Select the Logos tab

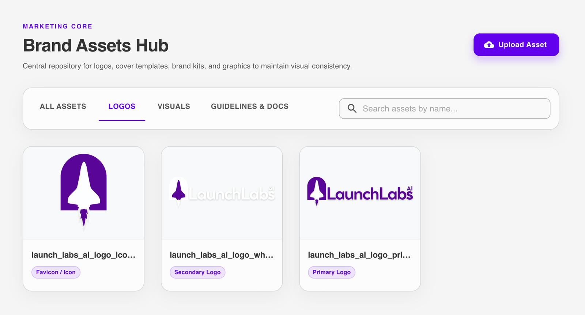point(122,106)
